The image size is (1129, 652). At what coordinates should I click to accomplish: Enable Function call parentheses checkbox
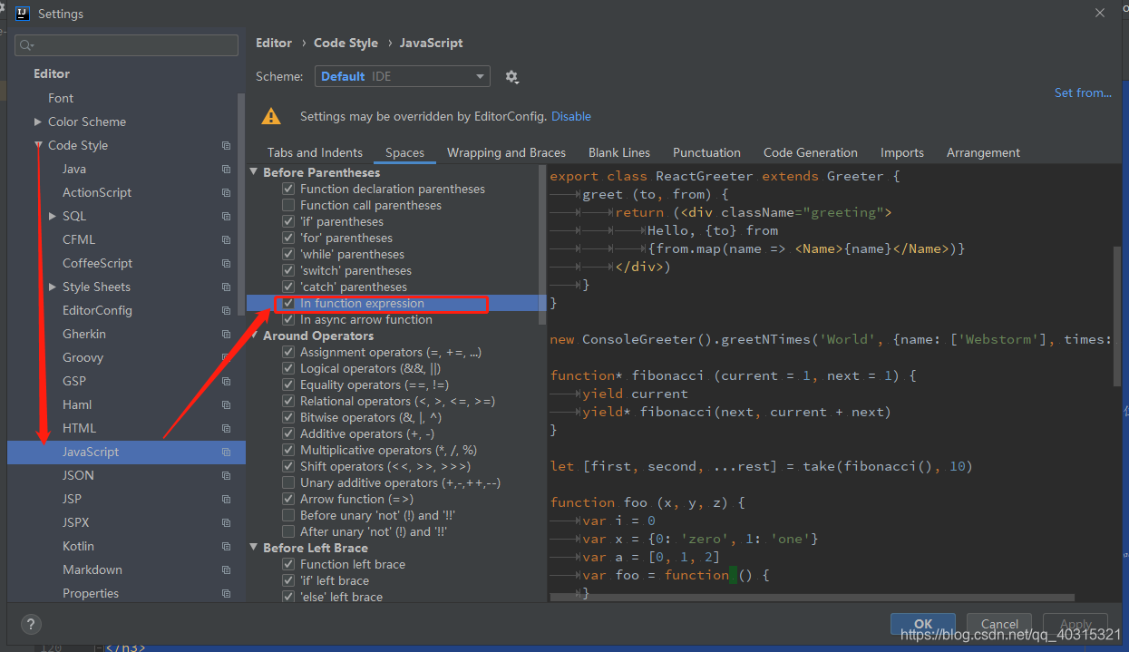tap(288, 205)
